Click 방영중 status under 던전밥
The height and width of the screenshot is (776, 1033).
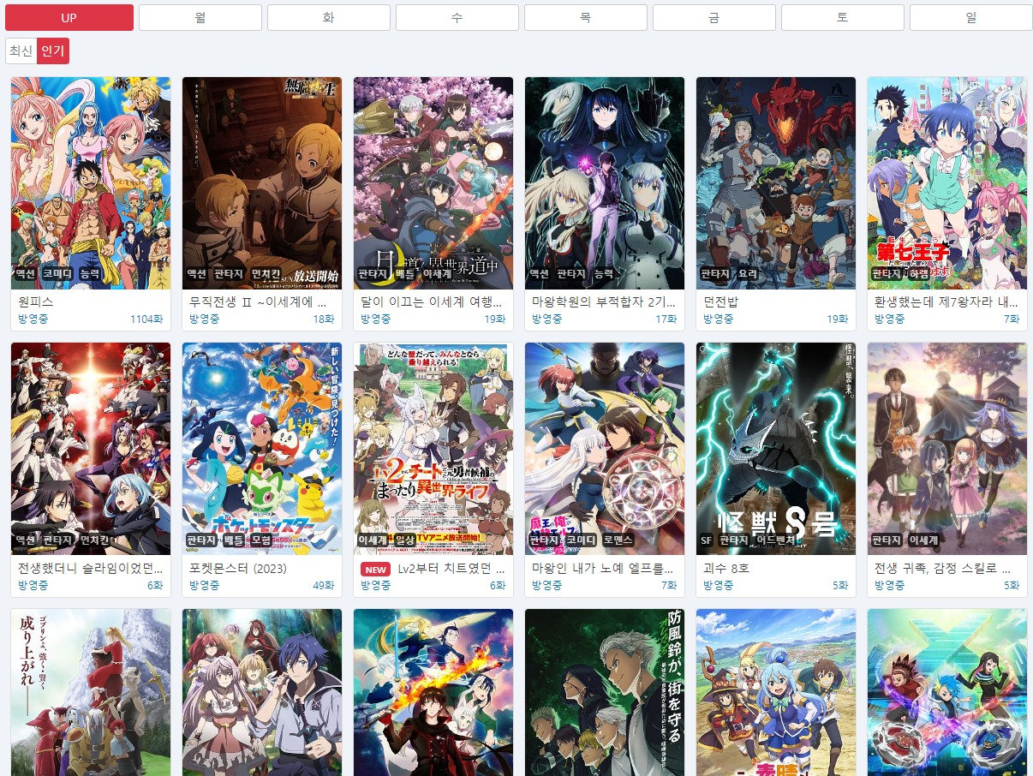(719, 319)
